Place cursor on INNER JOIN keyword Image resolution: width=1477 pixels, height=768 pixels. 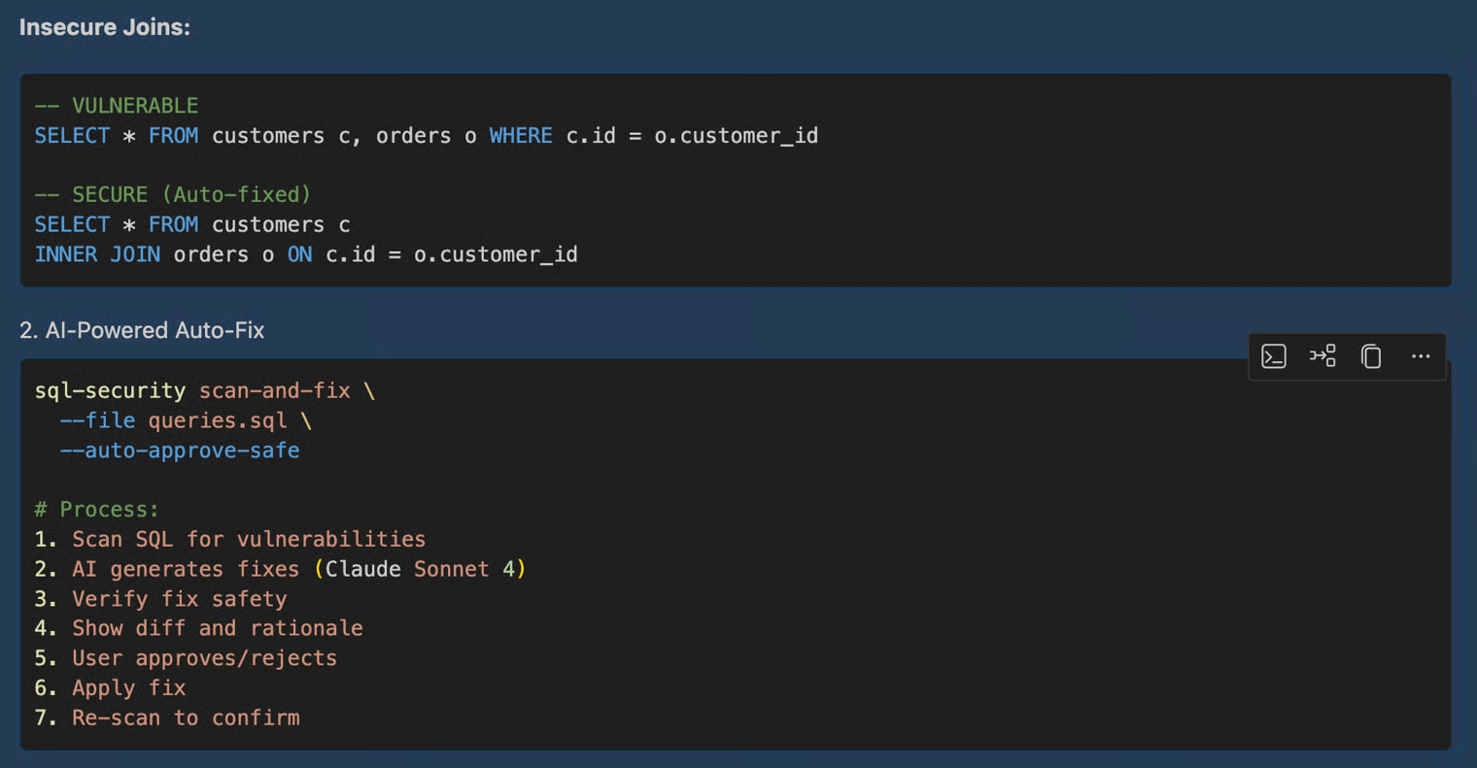(97, 254)
